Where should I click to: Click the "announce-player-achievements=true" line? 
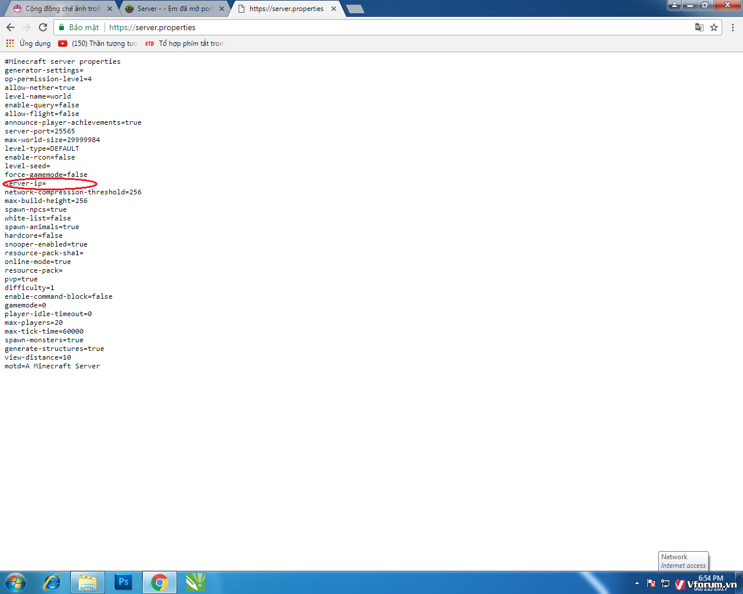tap(73, 122)
